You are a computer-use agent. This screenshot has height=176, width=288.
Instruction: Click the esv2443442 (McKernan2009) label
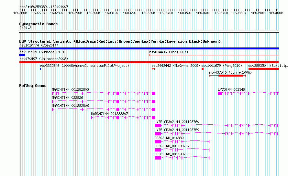176,66
